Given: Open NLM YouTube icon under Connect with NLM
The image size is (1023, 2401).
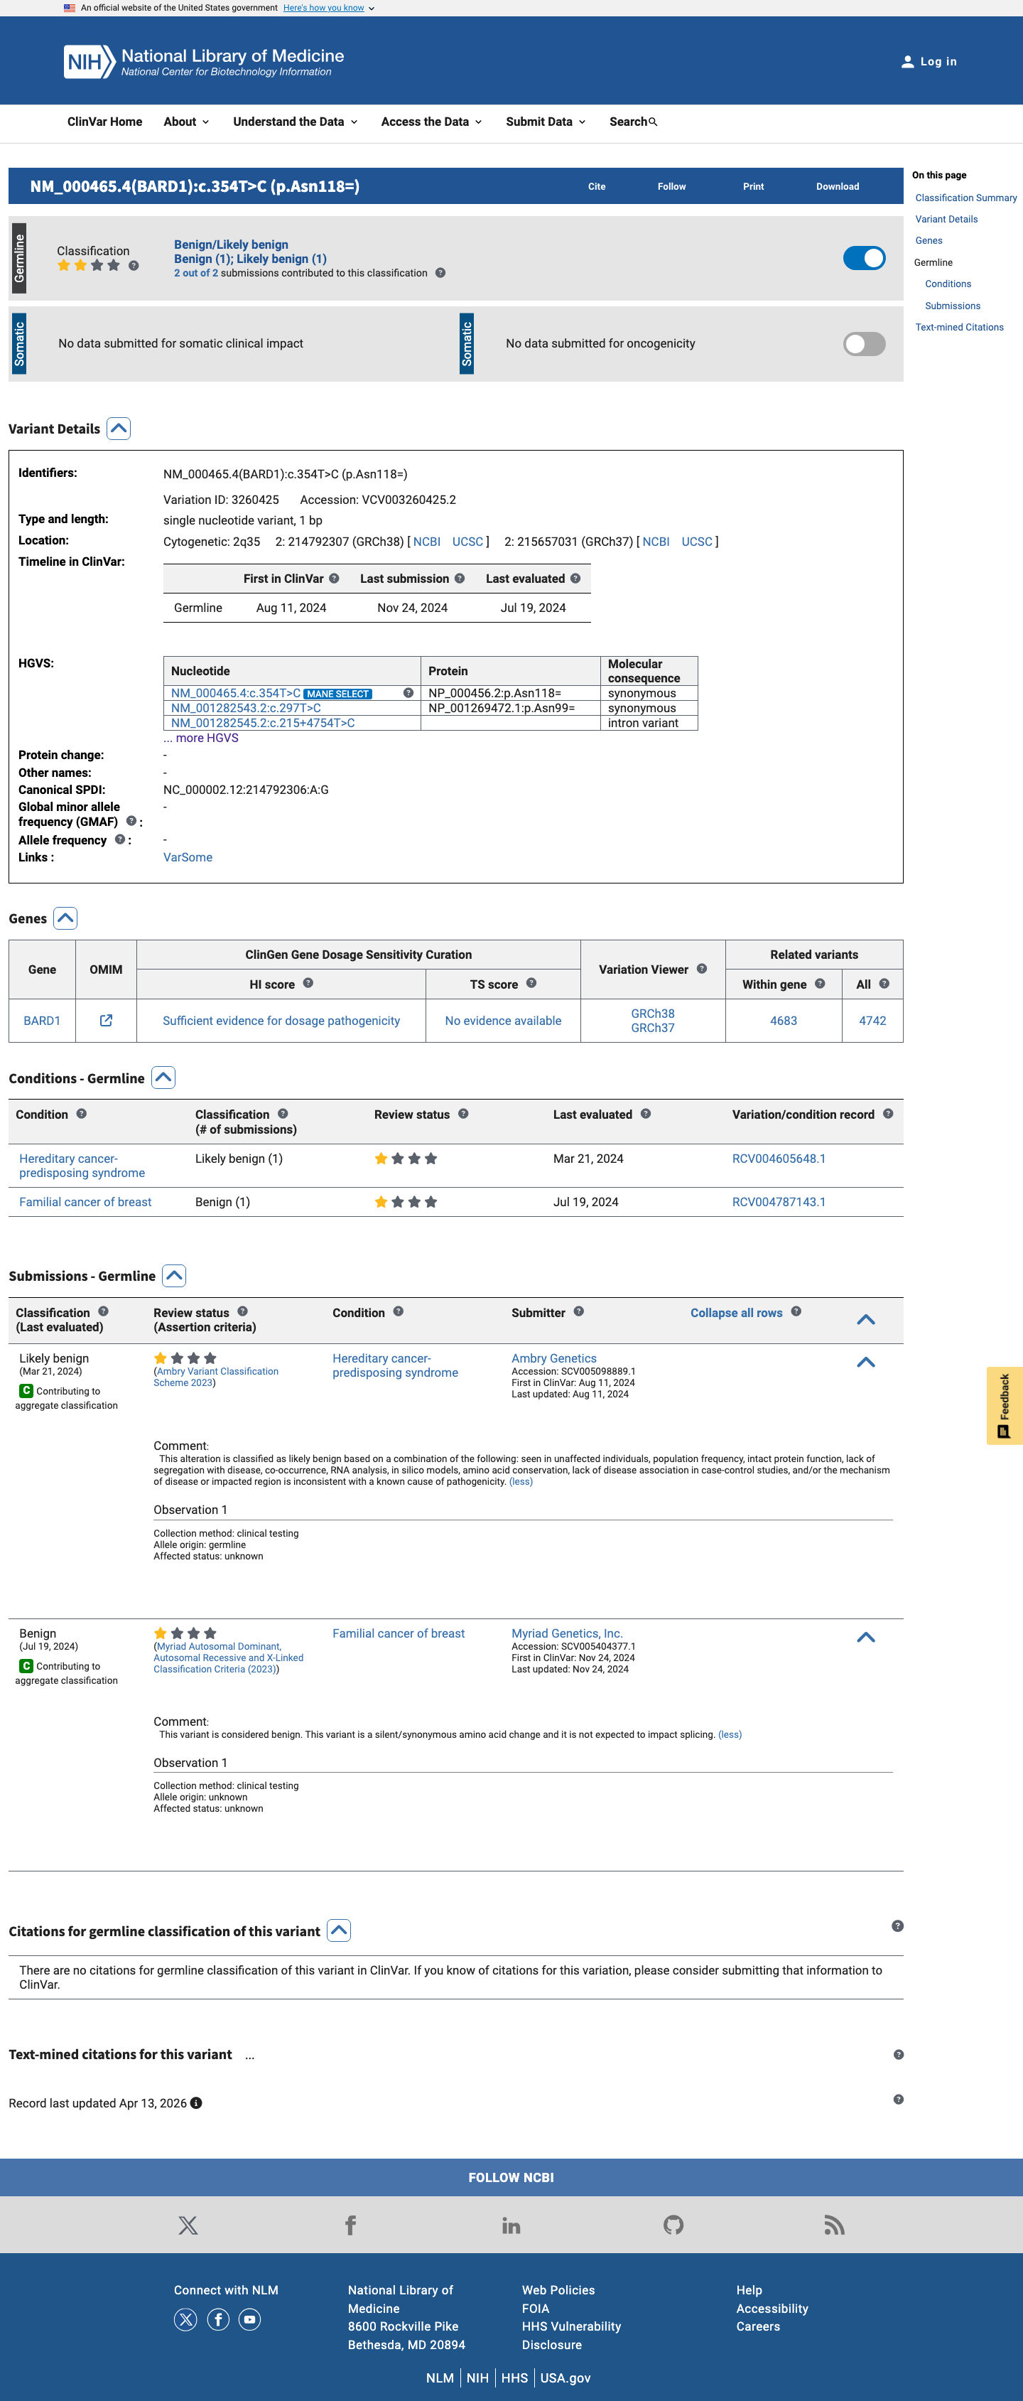Looking at the screenshot, I should tap(249, 2319).
